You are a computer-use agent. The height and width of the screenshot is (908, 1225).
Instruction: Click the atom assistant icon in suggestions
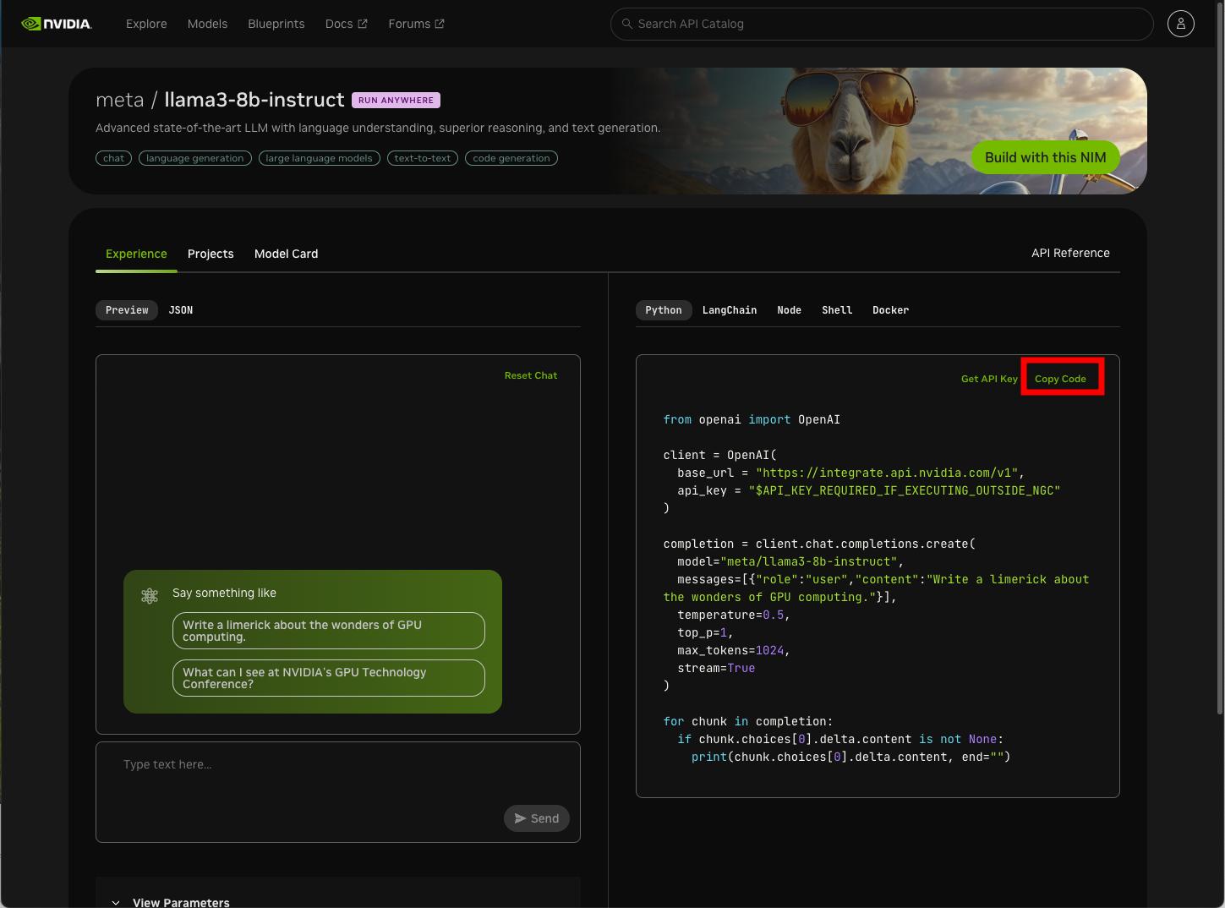[x=150, y=596]
